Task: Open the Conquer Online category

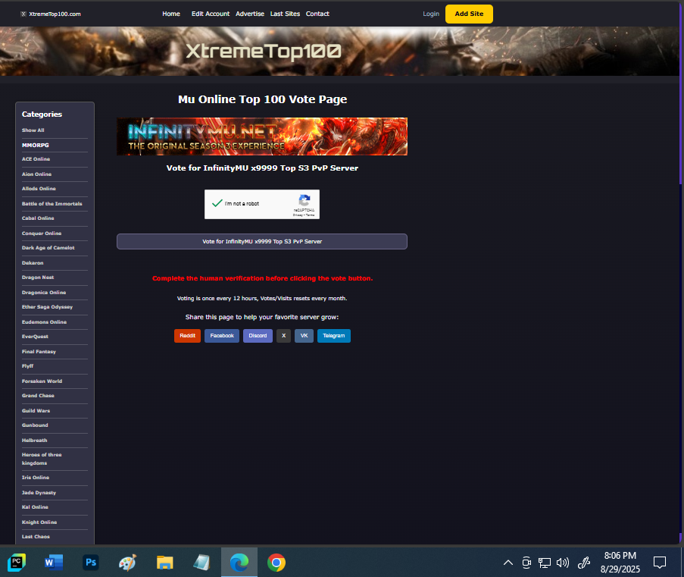Action: tap(42, 234)
